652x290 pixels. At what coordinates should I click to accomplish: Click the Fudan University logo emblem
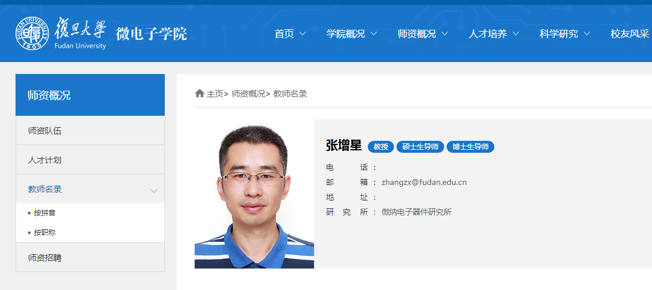[x=32, y=33]
